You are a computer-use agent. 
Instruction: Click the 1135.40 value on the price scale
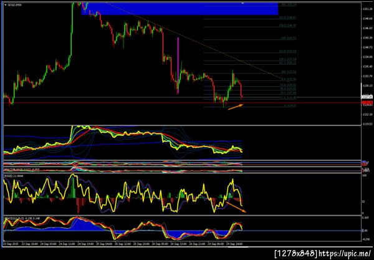pos(367,66)
